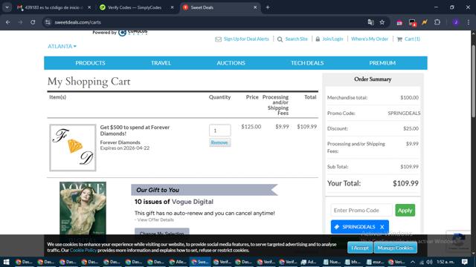
Task: Open Manage Cookies settings
Action: click(x=395, y=248)
